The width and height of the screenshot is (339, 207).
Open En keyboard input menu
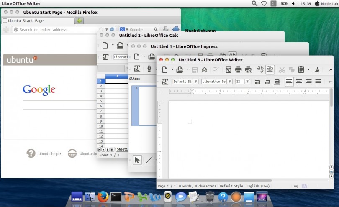point(273,3)
